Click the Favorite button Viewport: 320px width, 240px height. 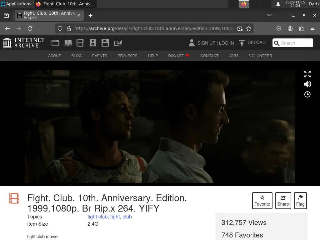click(262, 201)
